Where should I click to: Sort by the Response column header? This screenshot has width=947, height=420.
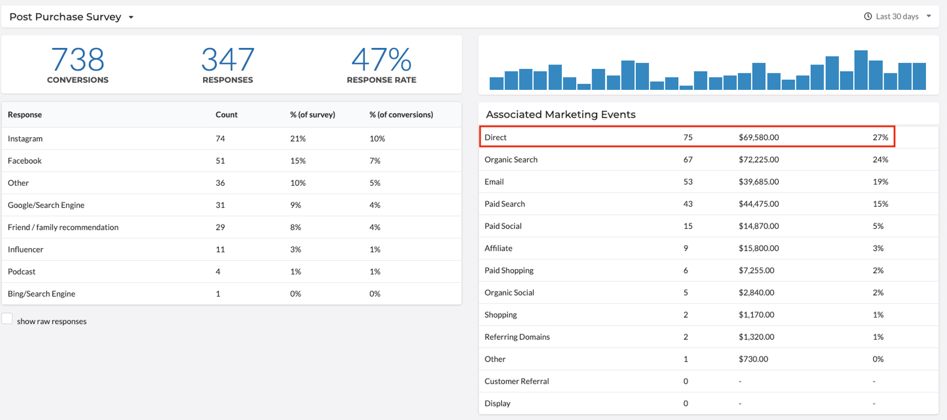click(x=25, y=115)
